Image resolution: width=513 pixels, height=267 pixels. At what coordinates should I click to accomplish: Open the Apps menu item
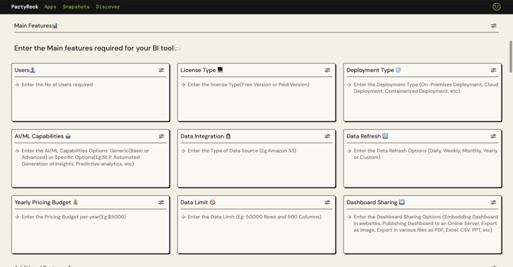(x=50, y=6)
